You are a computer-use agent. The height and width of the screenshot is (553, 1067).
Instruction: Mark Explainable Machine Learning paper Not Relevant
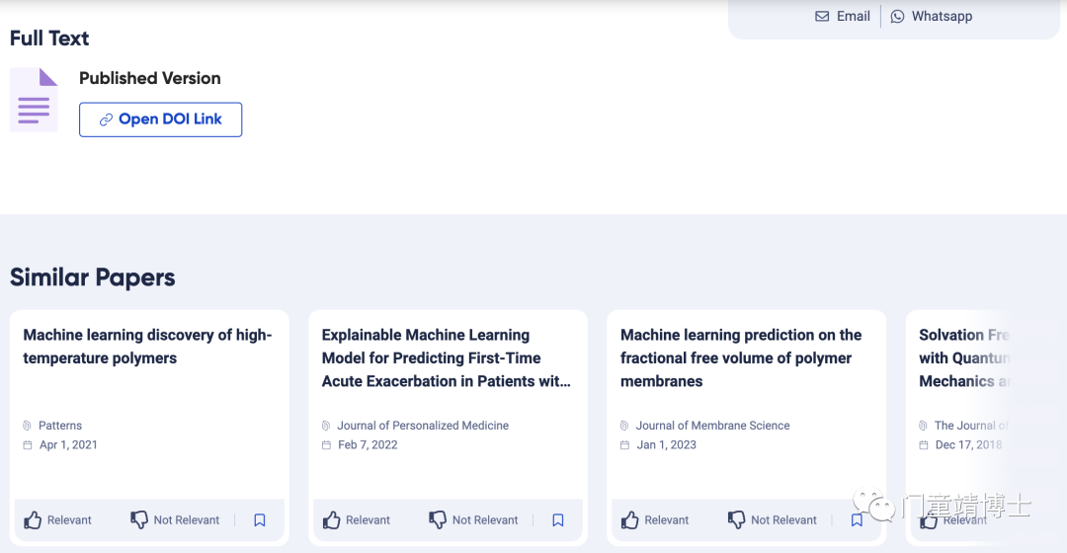click(473, 520)
